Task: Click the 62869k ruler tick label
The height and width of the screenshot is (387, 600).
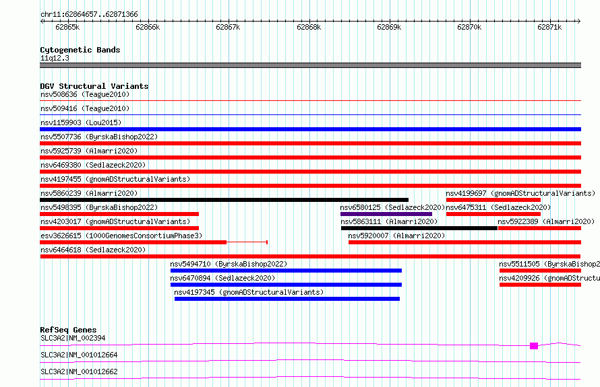Action: point(389,27)
